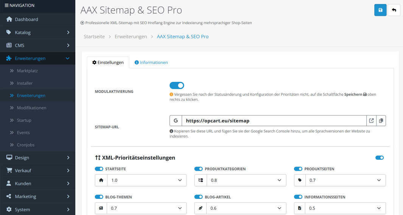Toggle the Modulaktivierung switch
Image resolution: width=403 pixels, height=215 pixels.
coord(177,86)
